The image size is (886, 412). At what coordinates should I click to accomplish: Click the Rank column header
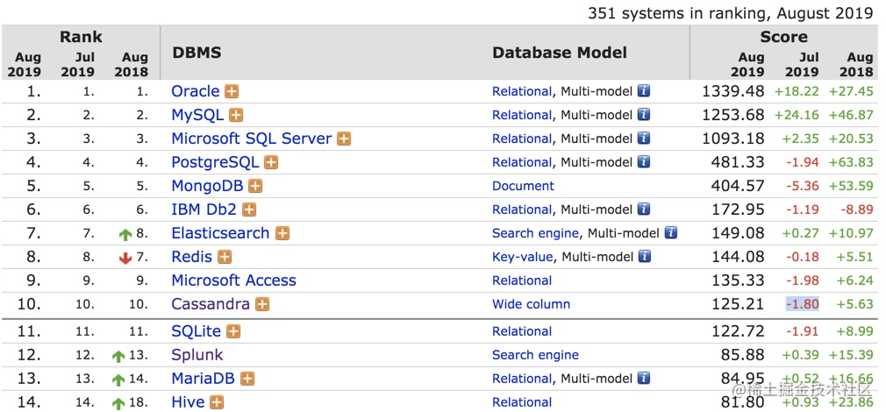pos(82,37)
